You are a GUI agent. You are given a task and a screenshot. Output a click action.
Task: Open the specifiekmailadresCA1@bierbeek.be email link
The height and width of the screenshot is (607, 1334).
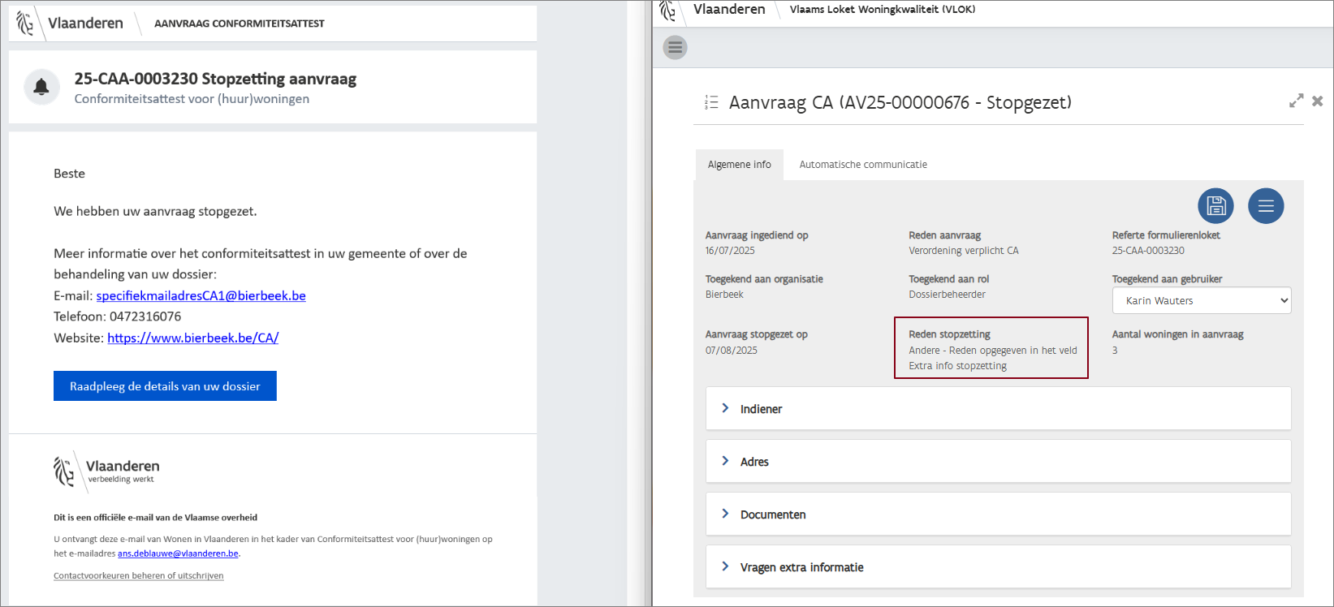(x=201, y=295)
